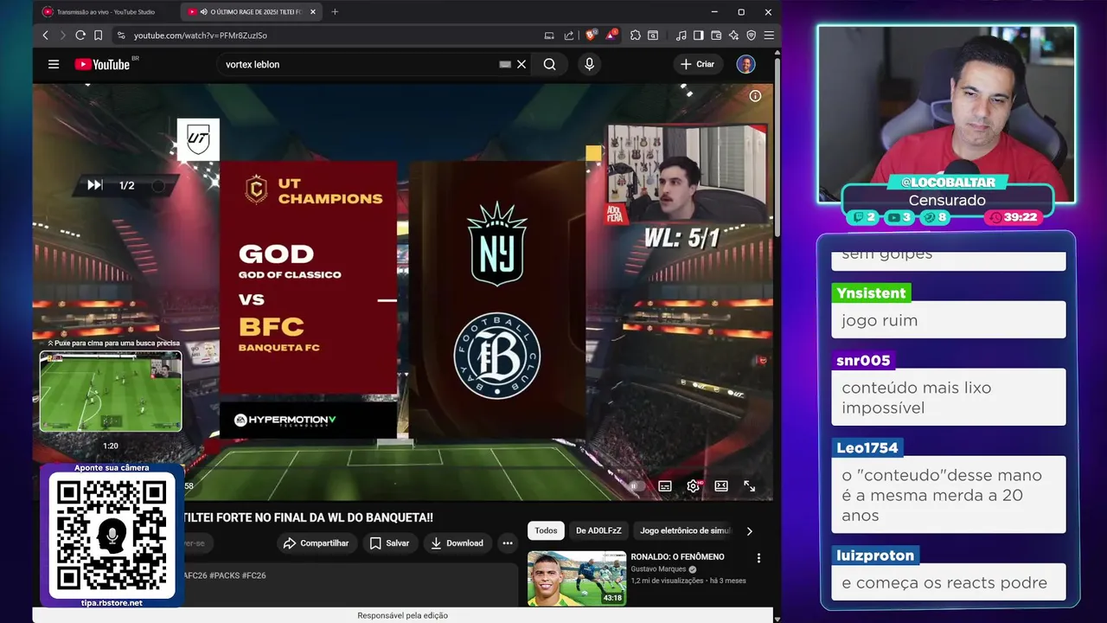
Task: Open the on-screen keyboard in search box
Action: pos(505,64)
